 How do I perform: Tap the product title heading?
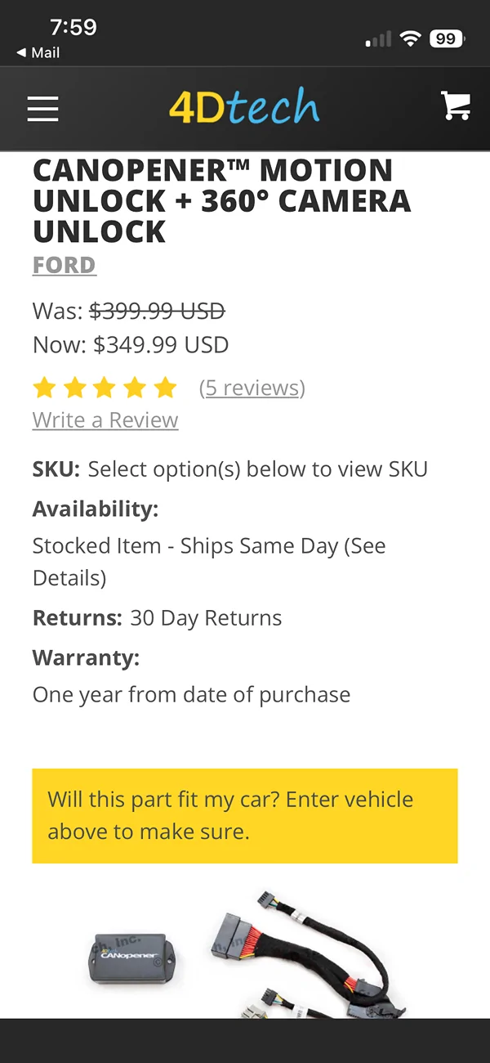coord(221,201)
